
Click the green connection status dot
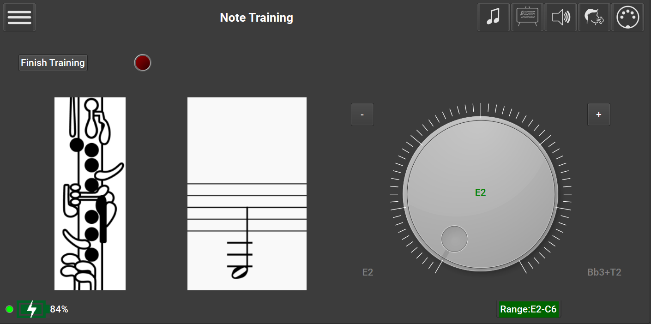(9, 309)
